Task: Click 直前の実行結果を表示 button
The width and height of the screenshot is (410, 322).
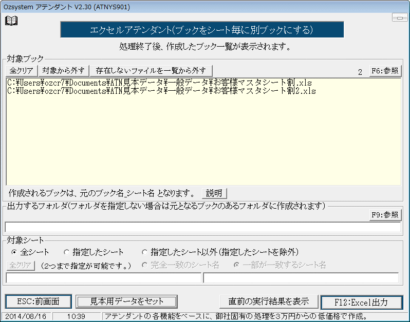Action: (269, 301)
